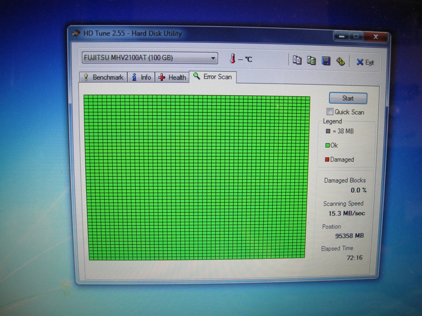
Task: Click the Exit button
Action: coord(365,63)
